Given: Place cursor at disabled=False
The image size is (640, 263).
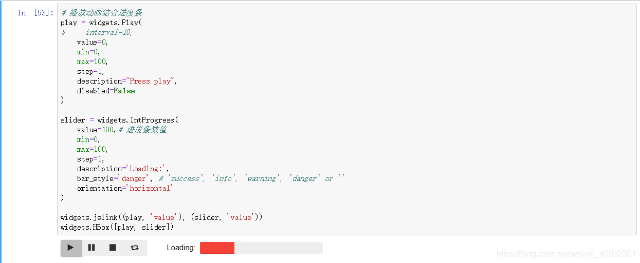Looking at the screenshot, I should (x=106, y=91).
